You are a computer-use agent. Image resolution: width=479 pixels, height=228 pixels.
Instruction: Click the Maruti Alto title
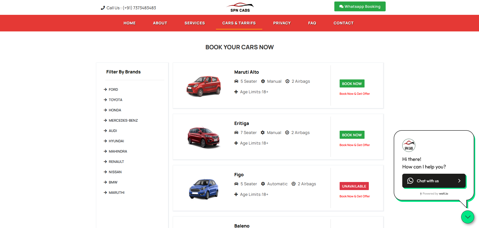[x=247, y=72]
